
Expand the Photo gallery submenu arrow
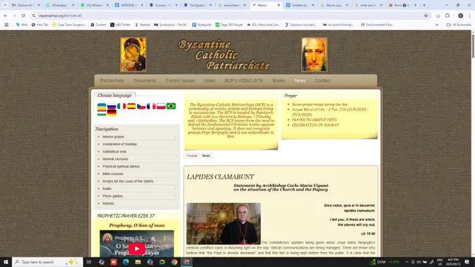tap(175, 197)
